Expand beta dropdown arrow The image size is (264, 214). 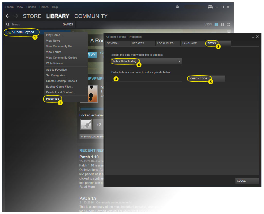(x=180, y=61)
